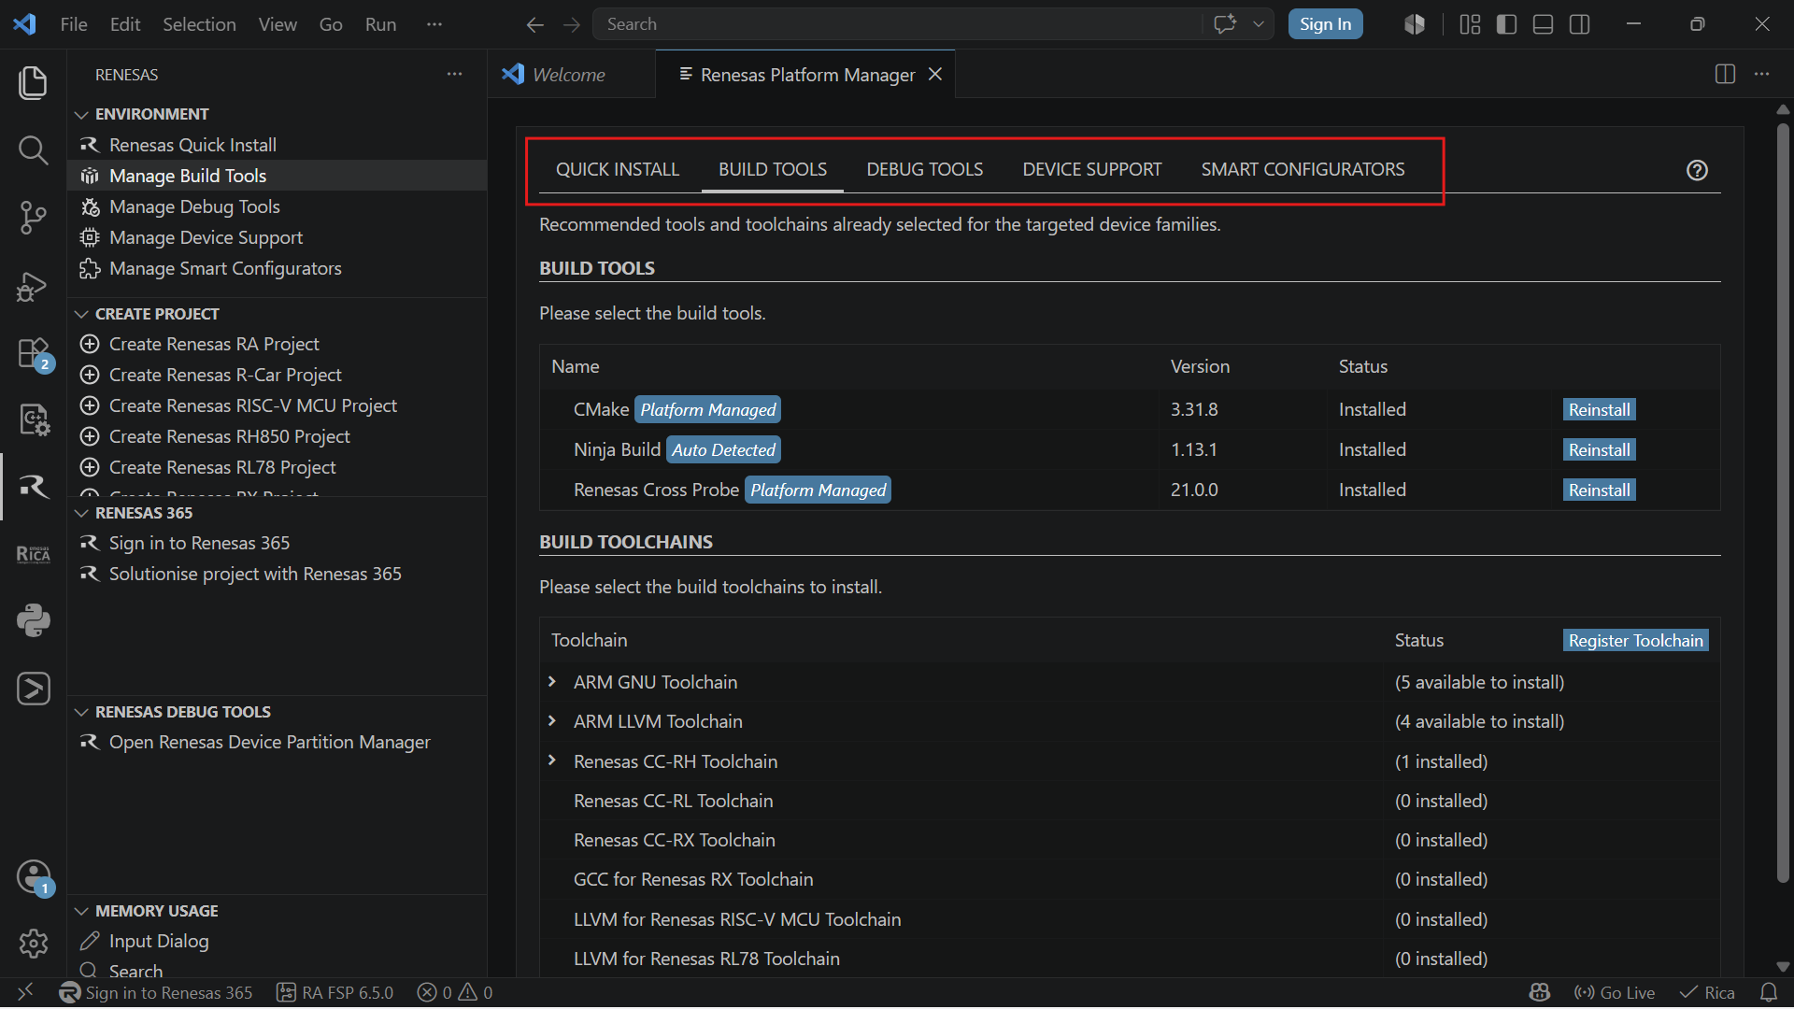Image resolution: width=1794 pixels, height=1009 pixels.
Task: Open the Welcome editor tab
Action: tap(570, 74)
